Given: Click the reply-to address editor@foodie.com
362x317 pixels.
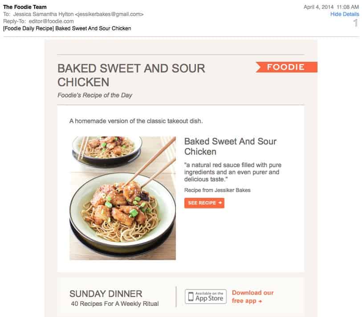Looking at the screenshot, I should (51, 21).
